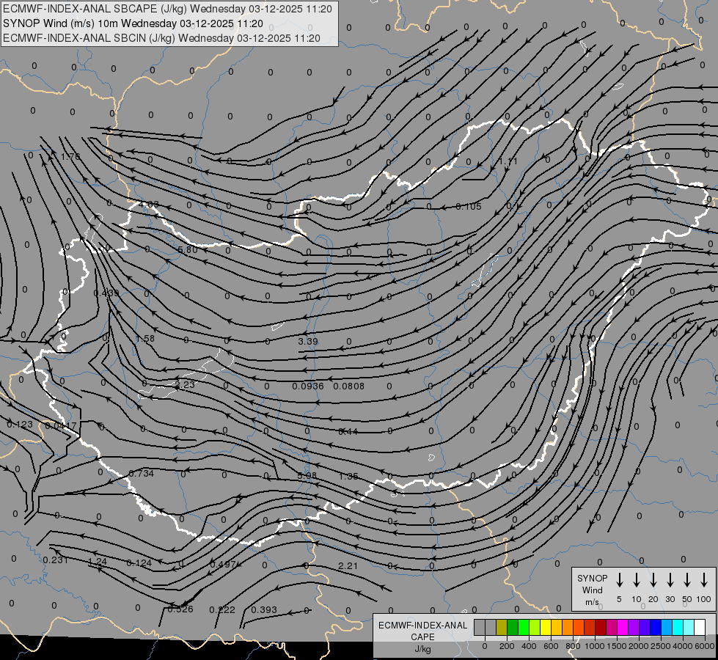Click the 10 m/s wind arrow in legend
Image resolution: width=718 pixels, height=660 pixels.
pos(636,579)
